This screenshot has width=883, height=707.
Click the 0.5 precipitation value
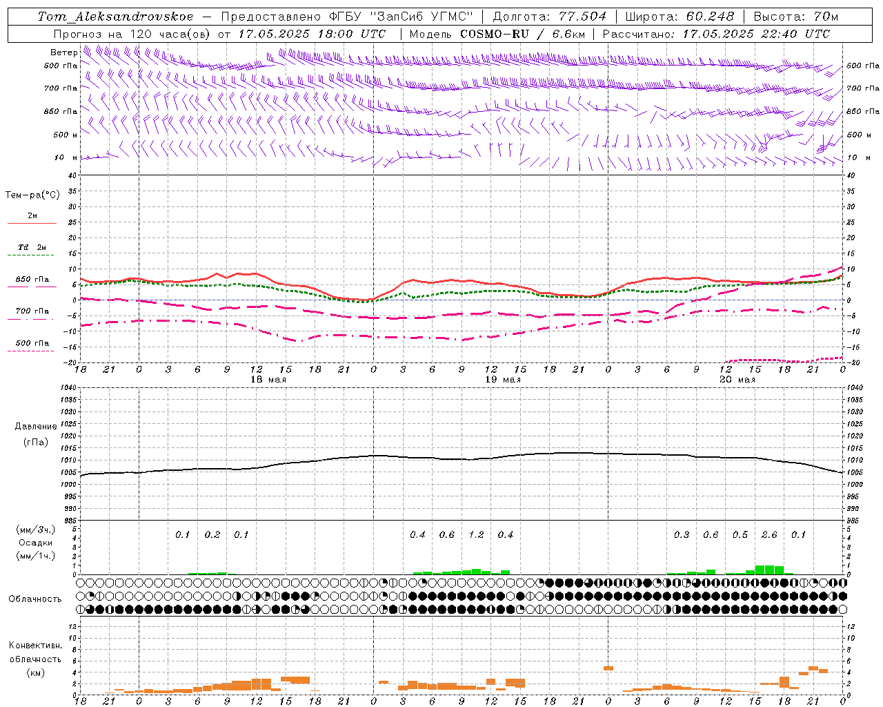740,535
